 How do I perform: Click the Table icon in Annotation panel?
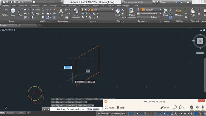point(67,17)
